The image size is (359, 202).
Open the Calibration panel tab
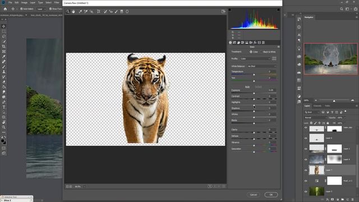pyautogui.click(x=259, y=43)
